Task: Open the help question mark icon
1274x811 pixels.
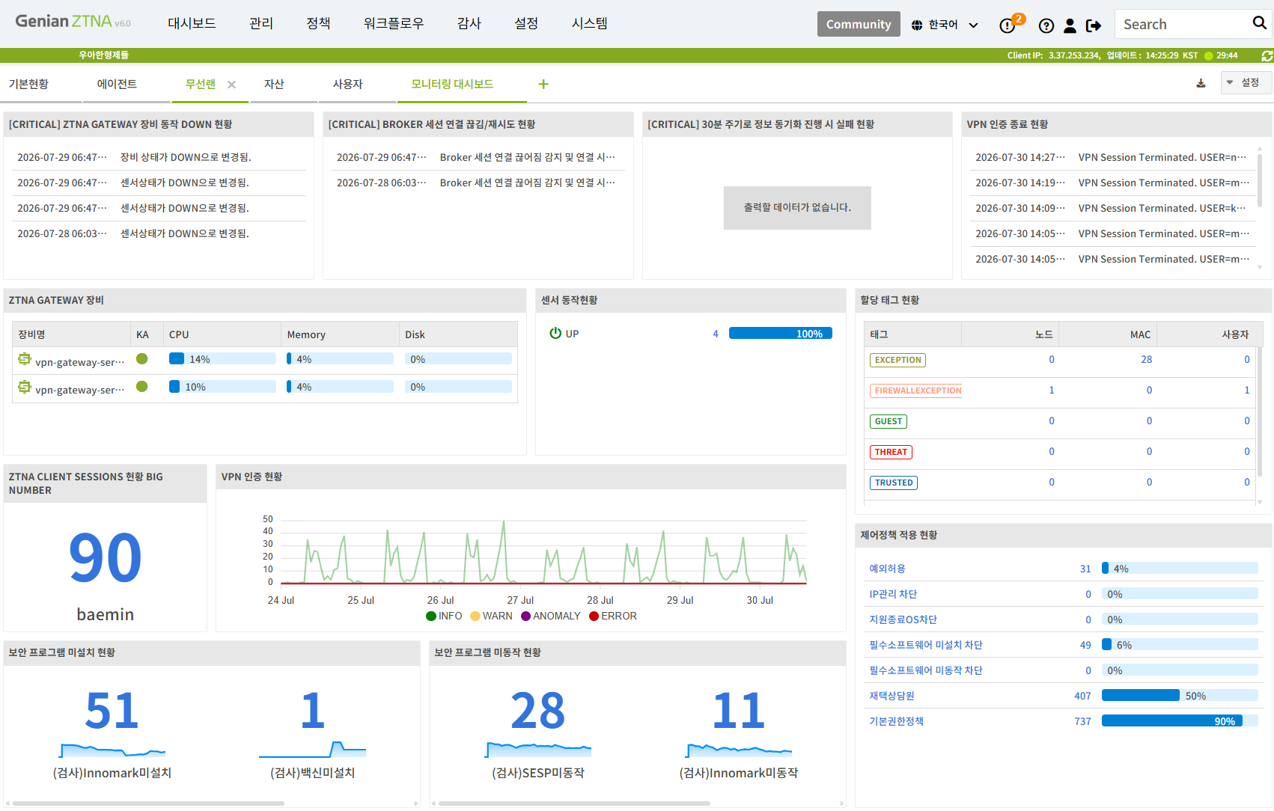Action: click(1046, 25)
